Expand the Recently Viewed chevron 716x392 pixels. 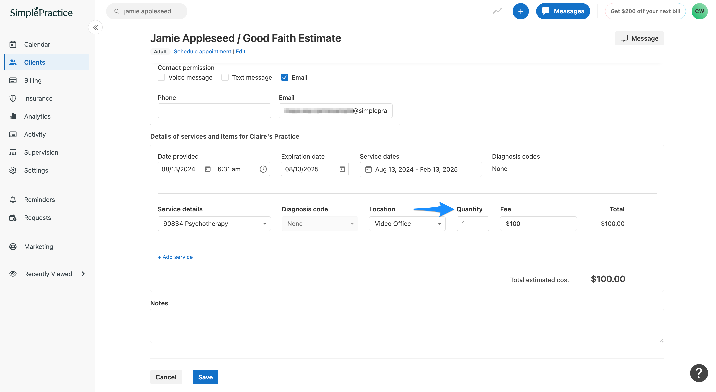pyautogui.click(x=83, y=274)
